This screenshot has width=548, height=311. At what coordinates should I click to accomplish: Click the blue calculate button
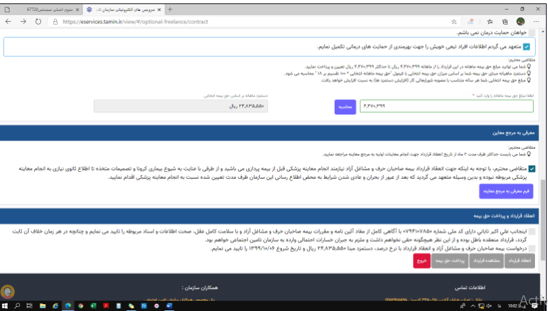pos(345,107)
